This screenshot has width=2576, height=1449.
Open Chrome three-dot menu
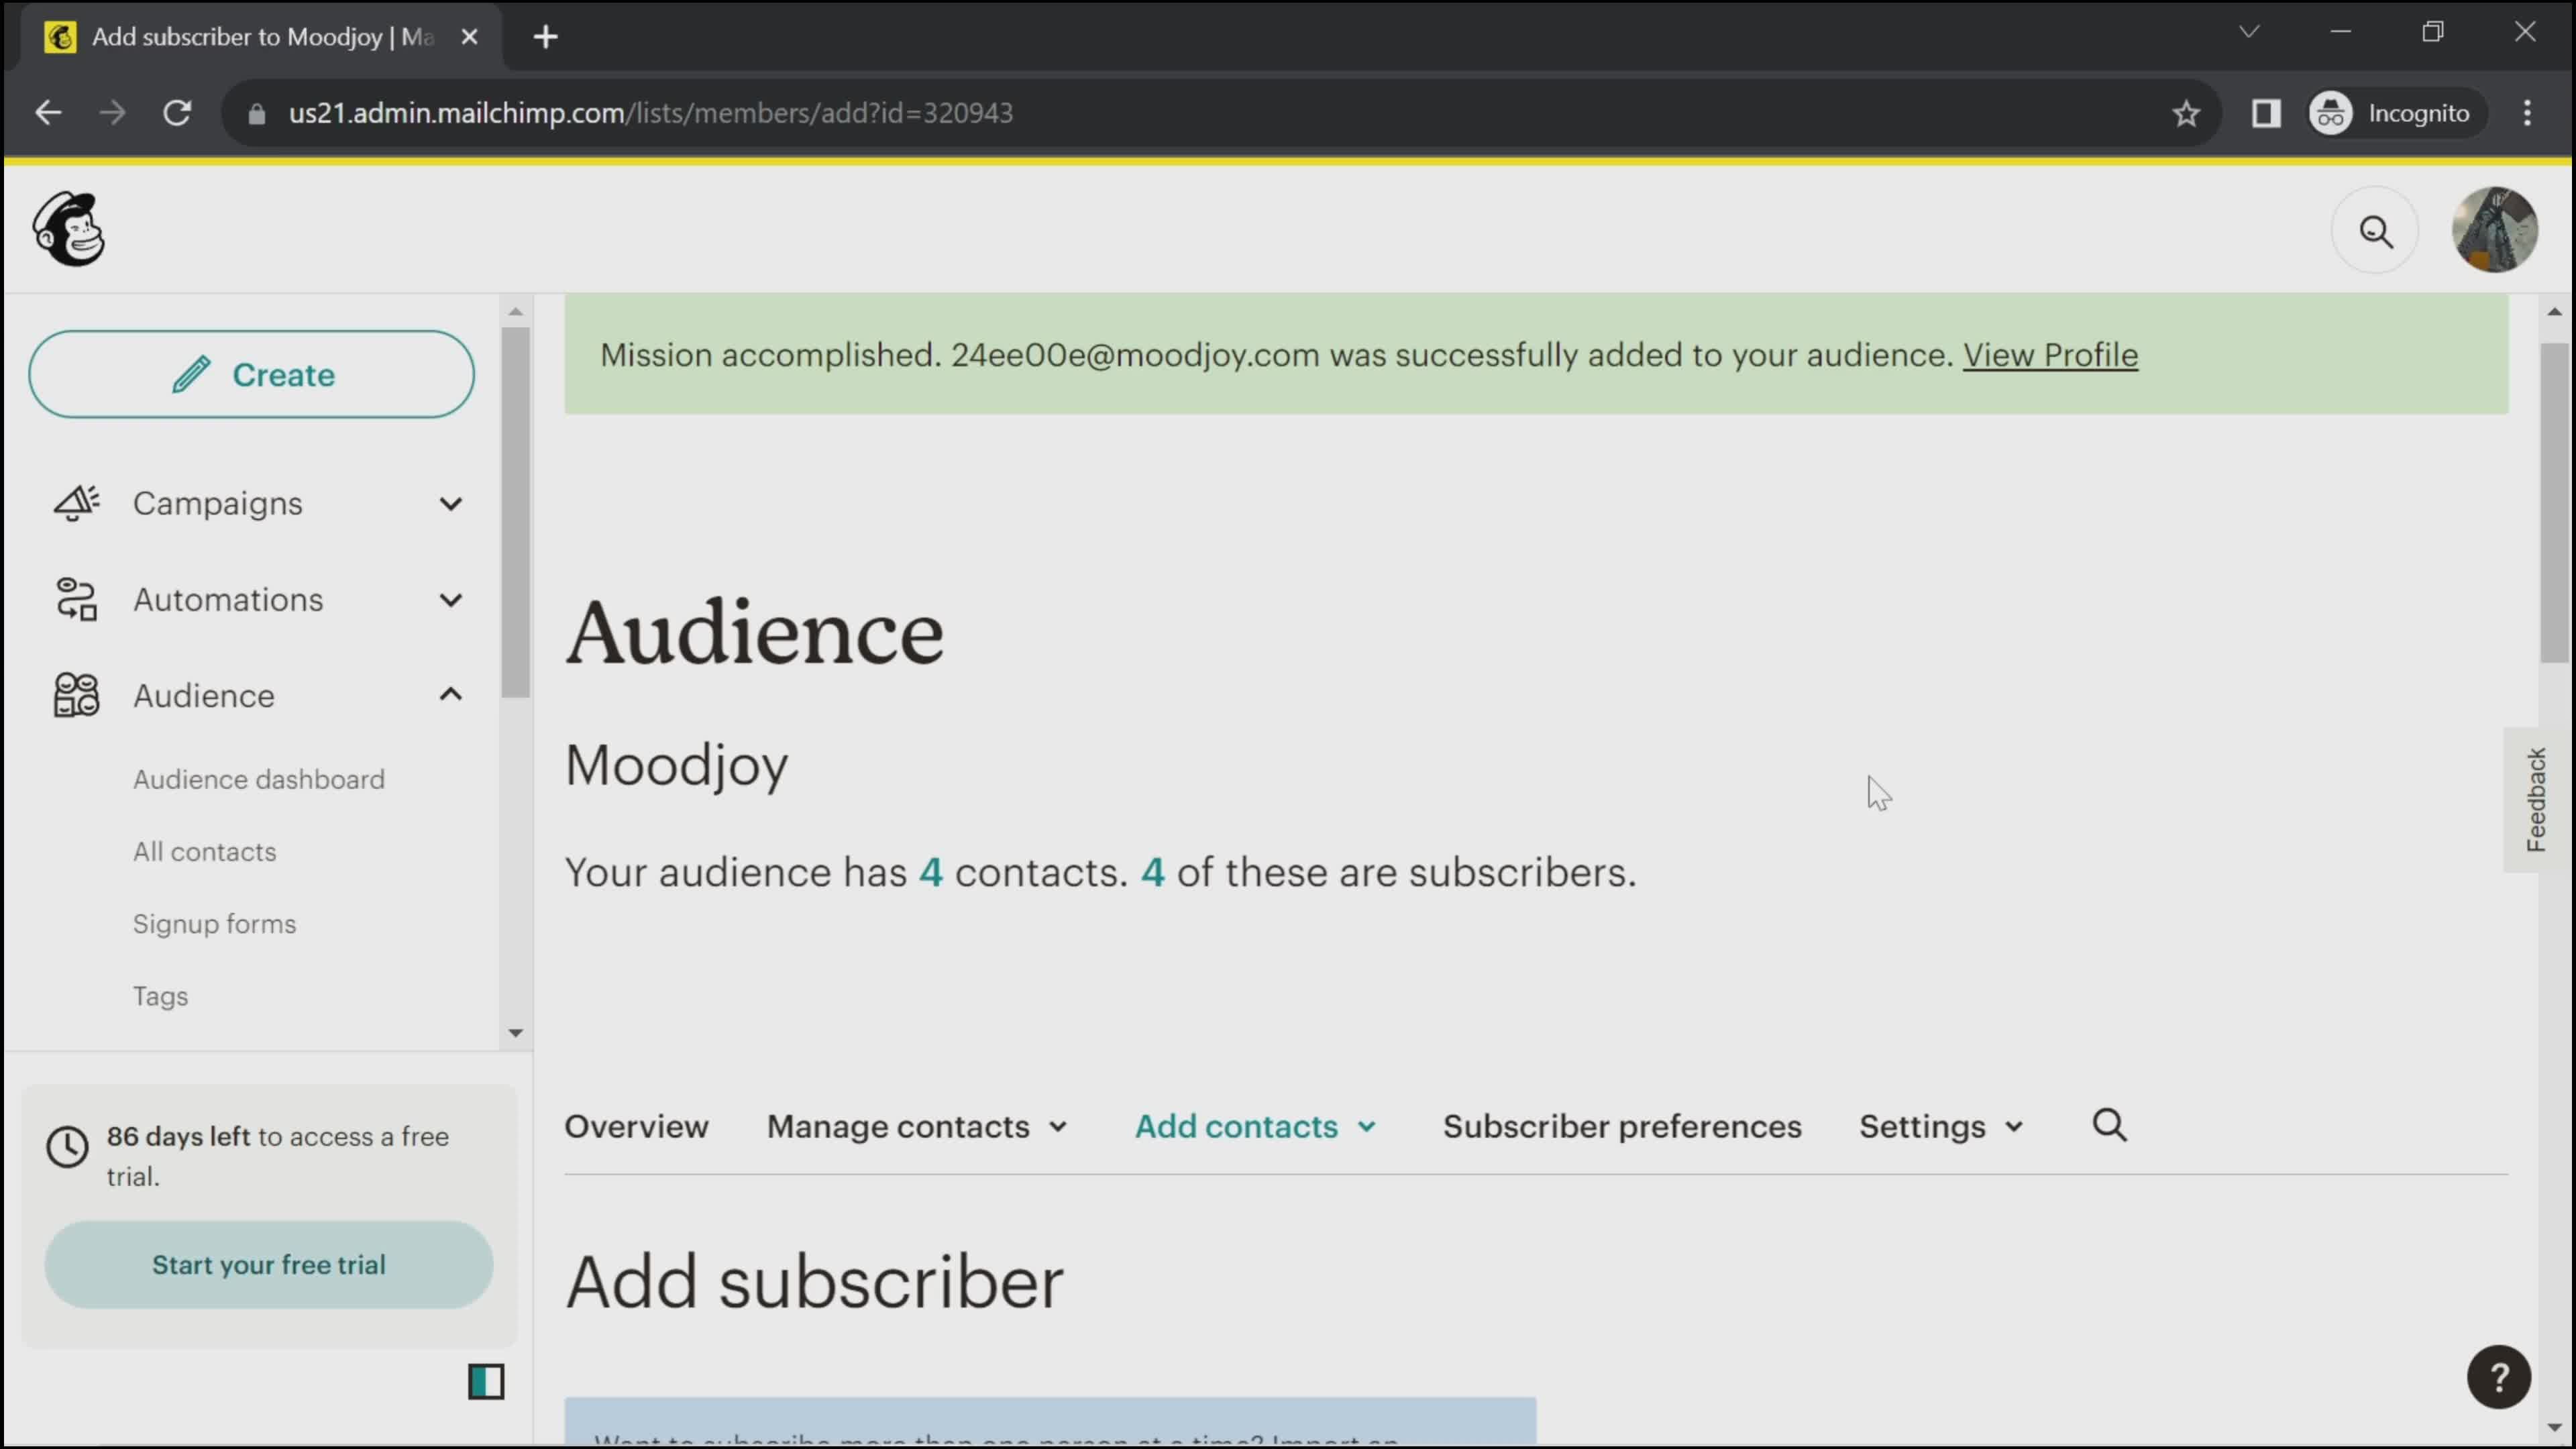pyautogui.click(x=2527, y=113)
